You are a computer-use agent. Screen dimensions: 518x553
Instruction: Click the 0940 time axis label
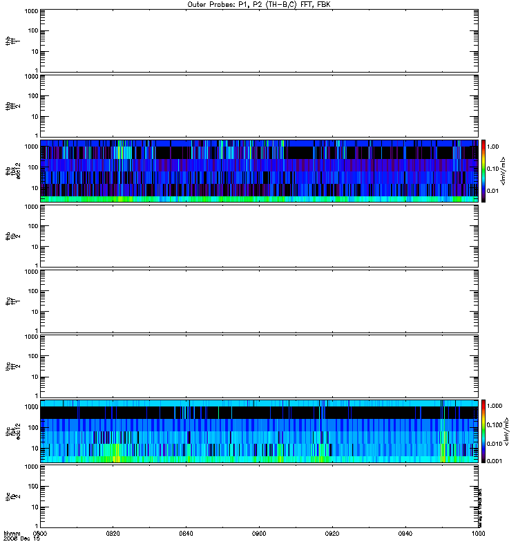[405, 533]
